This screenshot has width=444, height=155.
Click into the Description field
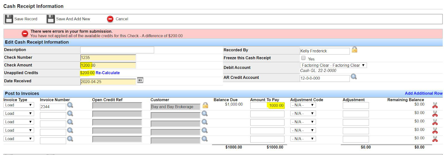click(117, 50)
